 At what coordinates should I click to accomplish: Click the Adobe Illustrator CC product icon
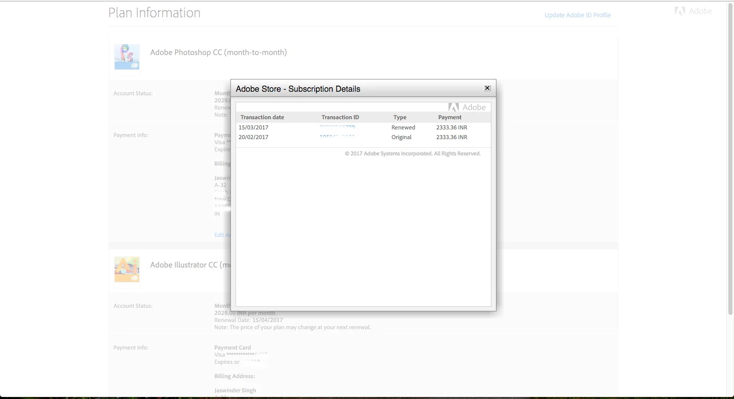(127, 270)
